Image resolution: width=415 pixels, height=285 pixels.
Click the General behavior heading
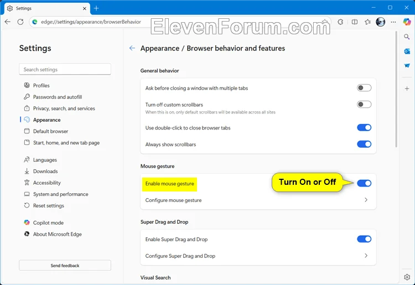tap(160, 71)
